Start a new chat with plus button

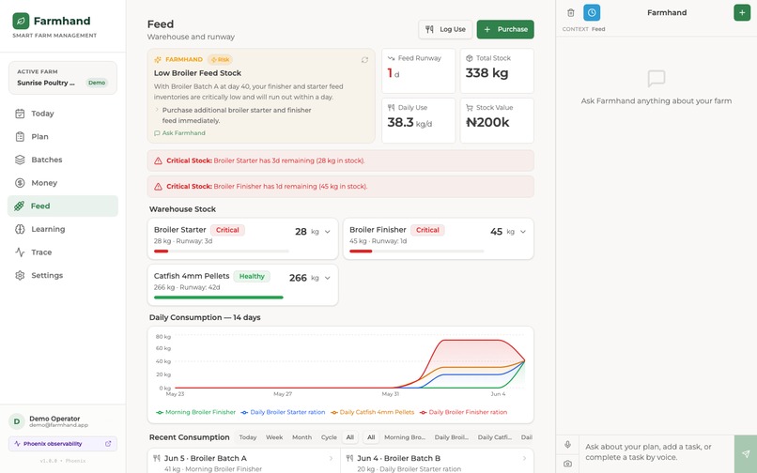point(742,12)
